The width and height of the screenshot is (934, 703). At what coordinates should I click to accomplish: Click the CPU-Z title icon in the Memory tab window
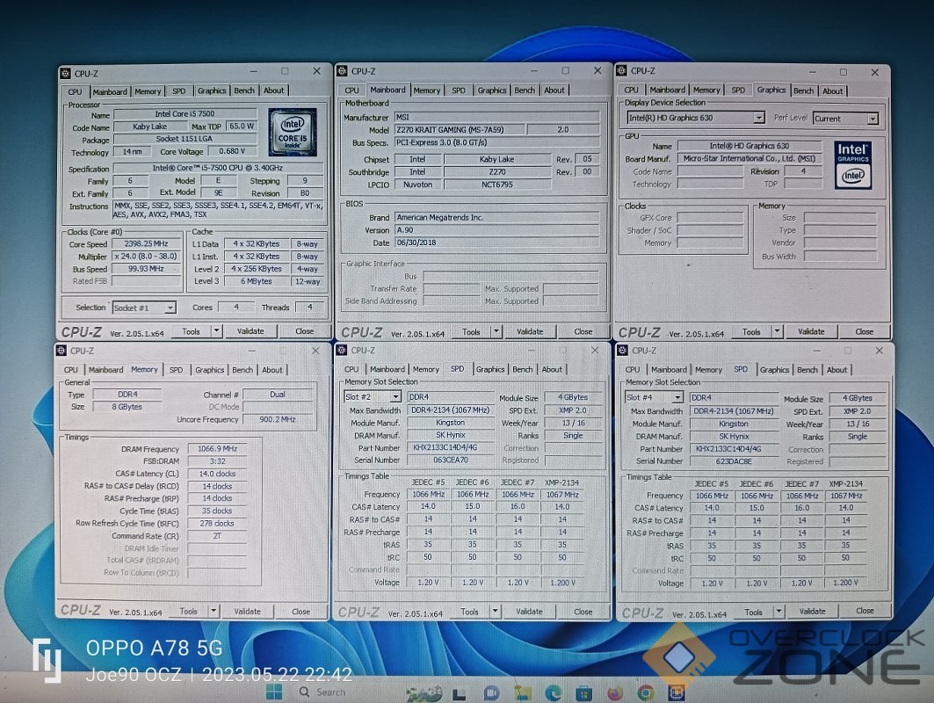coord(62,351)
